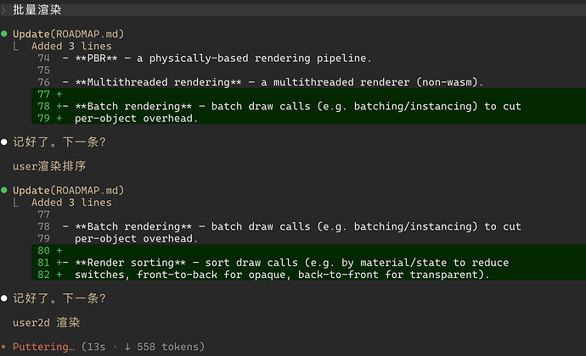Click added line 80 plus marker

point(59,251)
